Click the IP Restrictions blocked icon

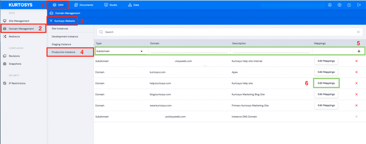(5, 83)
